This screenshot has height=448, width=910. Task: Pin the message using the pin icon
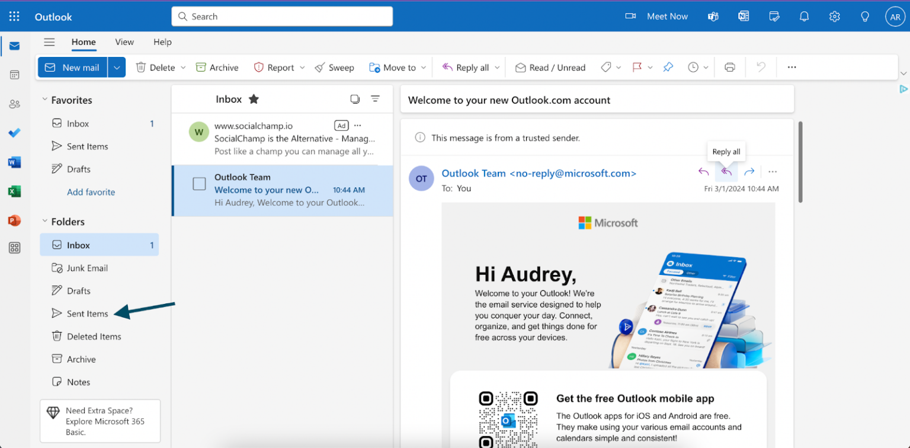(x=668, y=67)
